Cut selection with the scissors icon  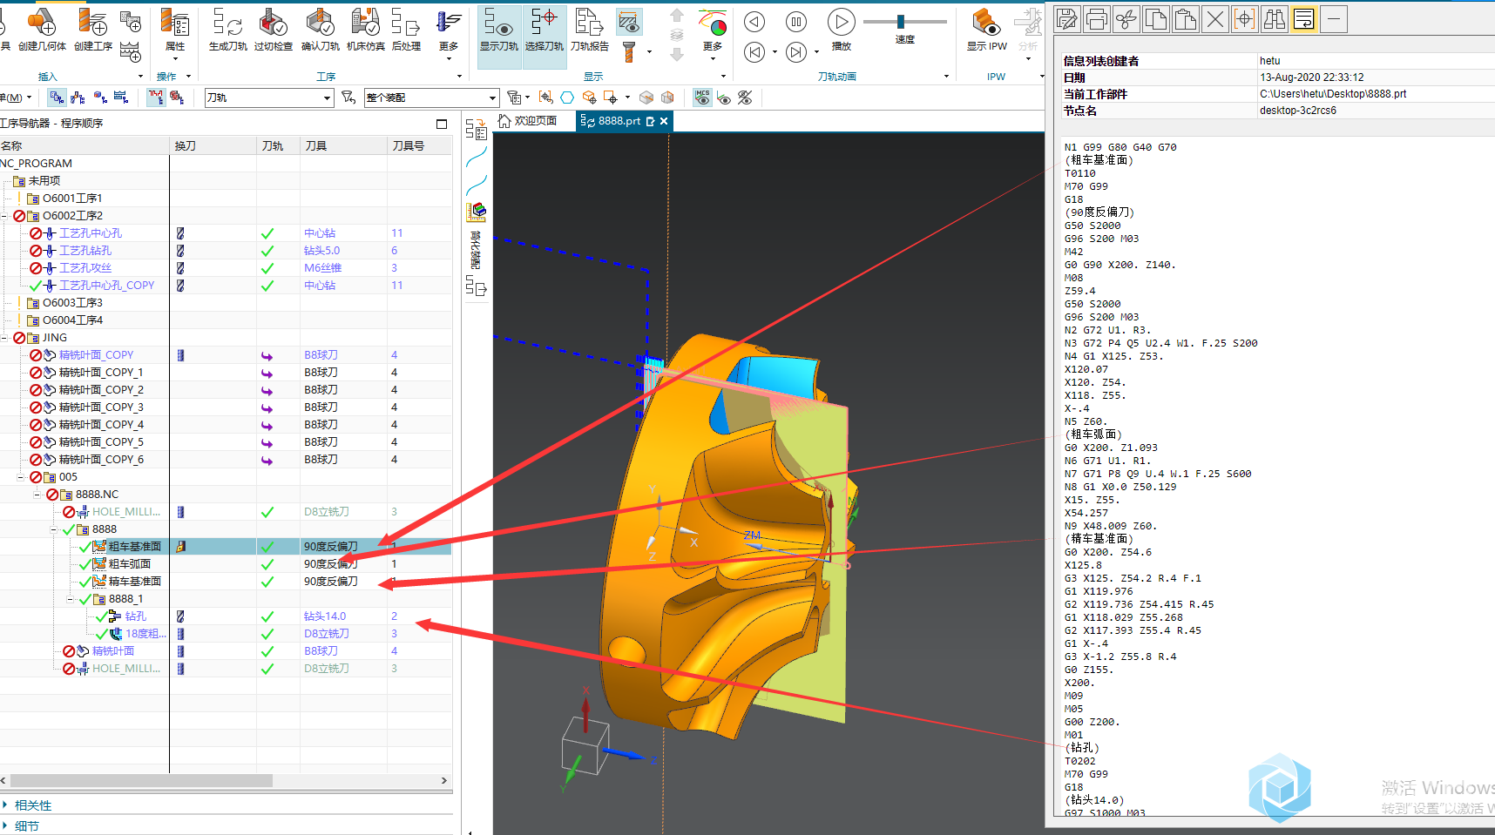click(1126, 18)
